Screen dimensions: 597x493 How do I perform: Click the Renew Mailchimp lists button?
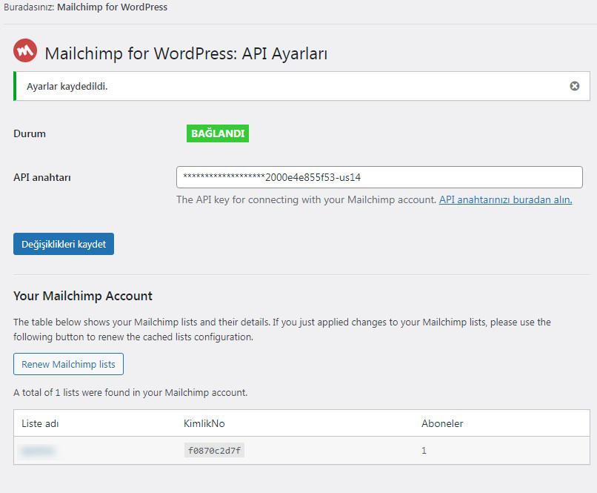[x=69, y=364]
